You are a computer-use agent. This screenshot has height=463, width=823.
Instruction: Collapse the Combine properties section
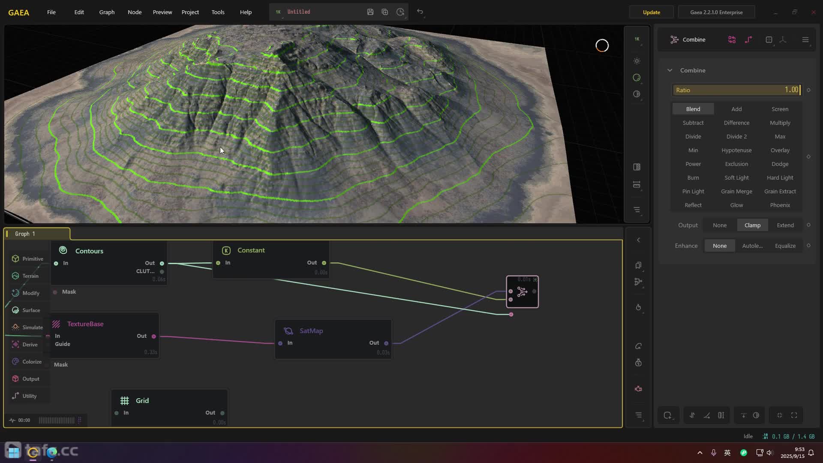click(x=670, y=70)
